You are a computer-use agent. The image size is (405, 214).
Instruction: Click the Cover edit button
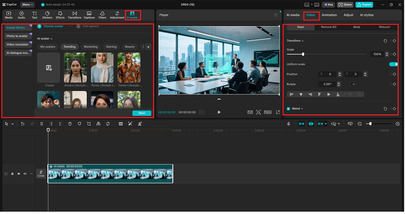point(41,173)
